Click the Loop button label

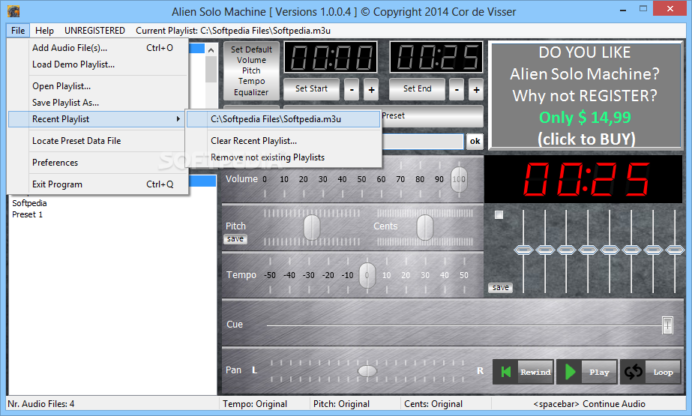click(663, 373)
